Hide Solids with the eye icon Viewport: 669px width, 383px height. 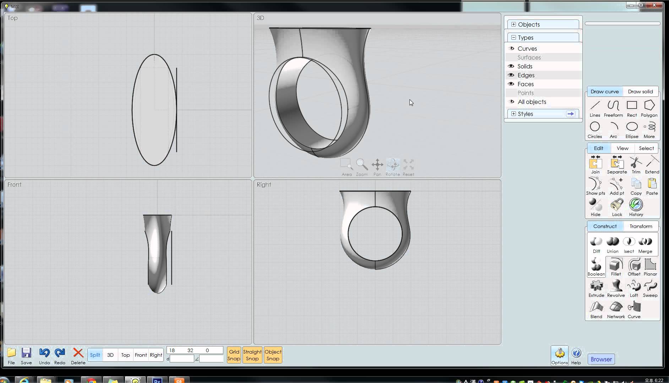click(x=511, y=66)
